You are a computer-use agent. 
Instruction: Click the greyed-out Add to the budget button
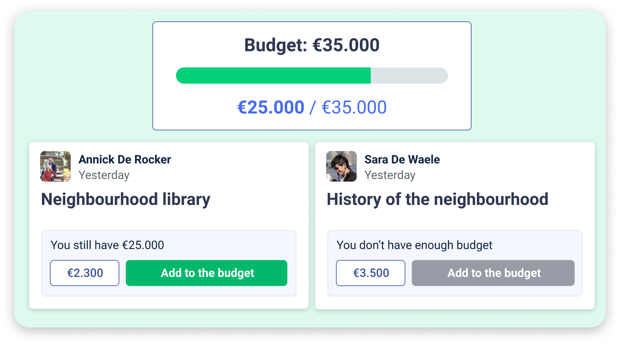[x=493, y=273]
